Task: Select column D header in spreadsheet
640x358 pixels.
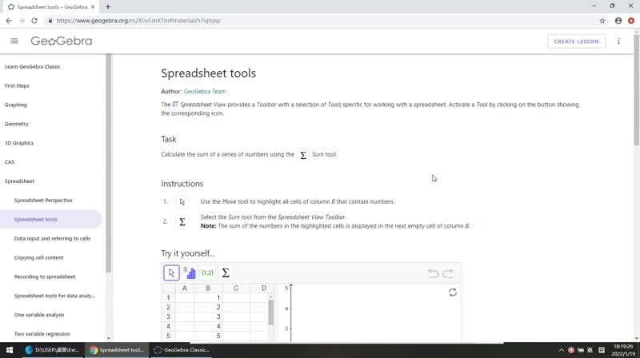Action: tap(264, 288)
